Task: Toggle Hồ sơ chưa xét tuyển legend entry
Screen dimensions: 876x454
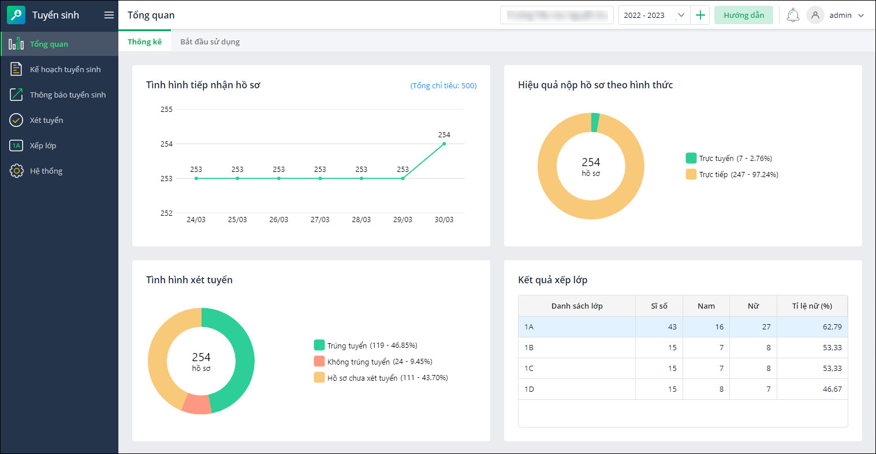Action: 319,378
